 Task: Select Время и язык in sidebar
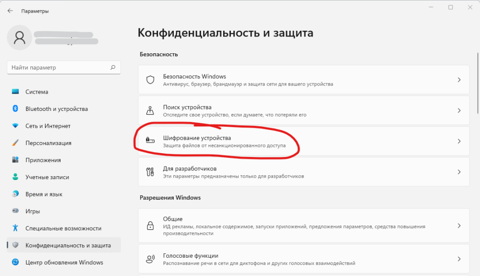(x=64, y=194)
